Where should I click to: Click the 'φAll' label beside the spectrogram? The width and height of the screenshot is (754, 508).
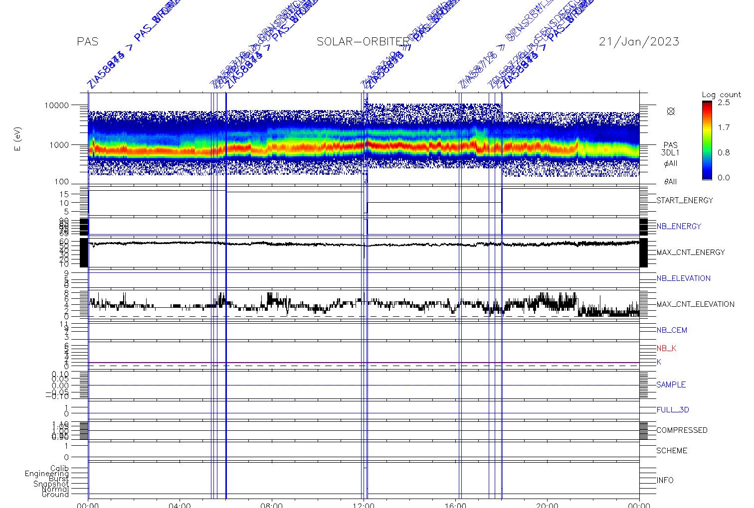[x=671, y=163]
